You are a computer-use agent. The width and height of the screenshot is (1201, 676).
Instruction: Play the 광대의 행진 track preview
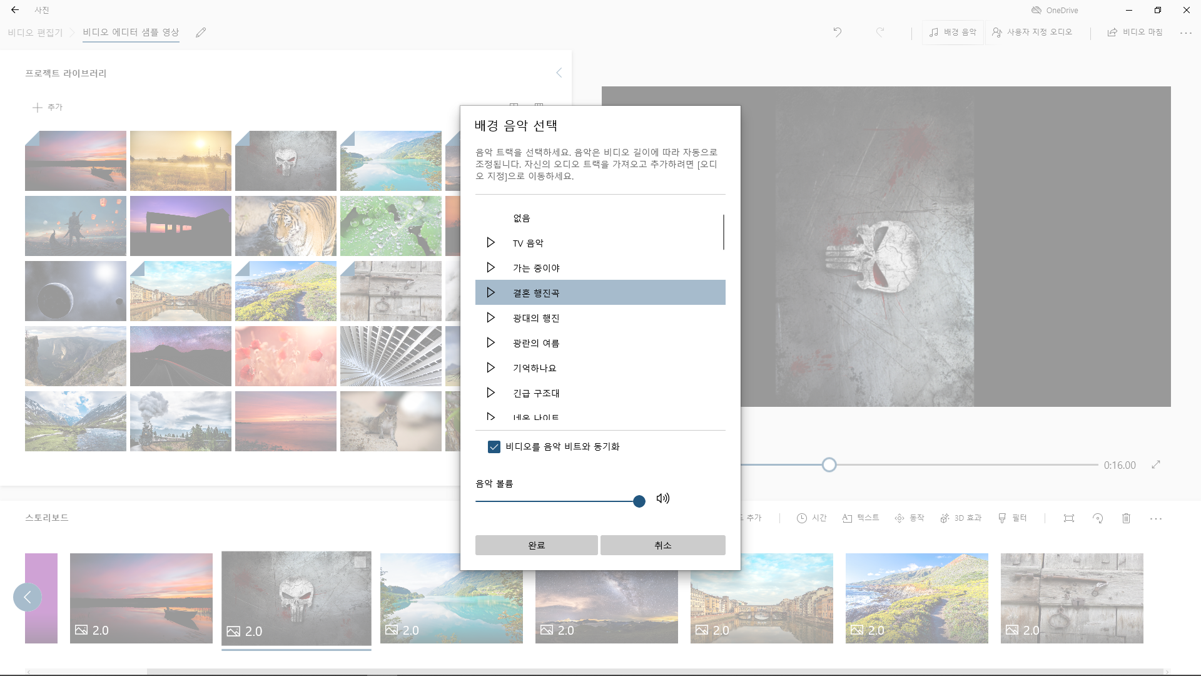click(491, 318)
